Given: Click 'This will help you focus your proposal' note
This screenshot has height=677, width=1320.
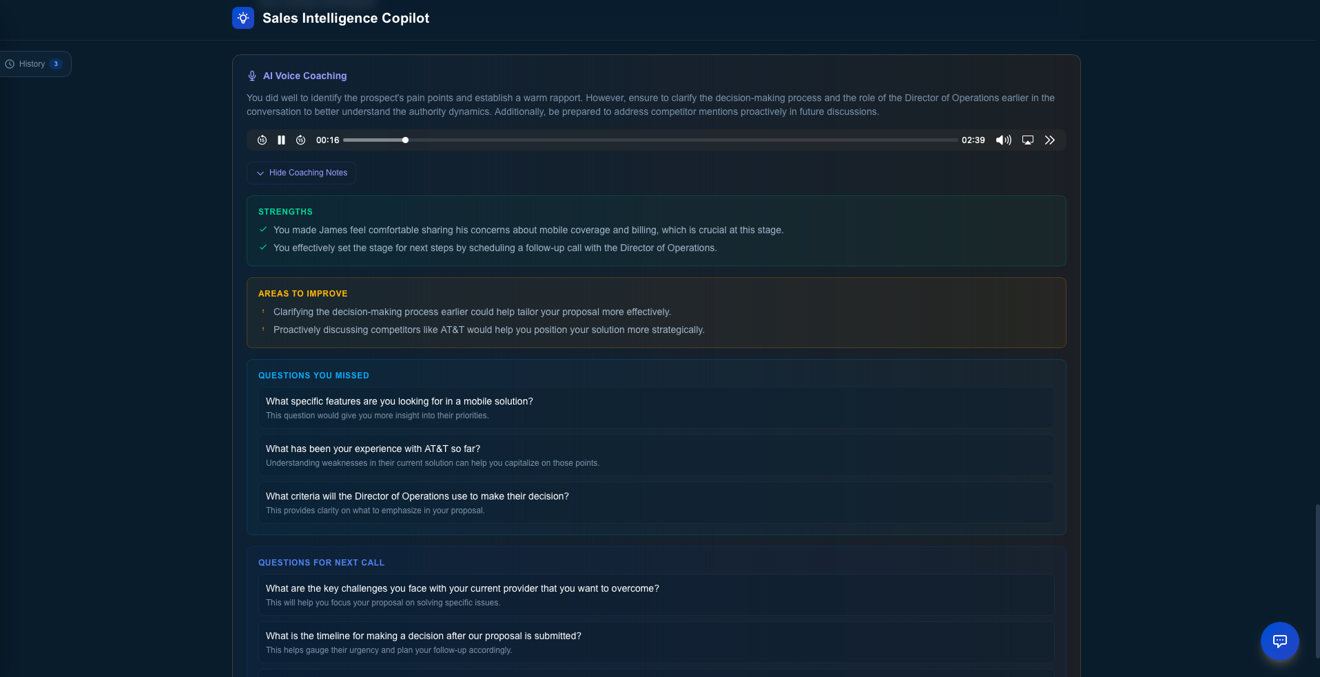Looking at the screenshot, I should 383,603.
